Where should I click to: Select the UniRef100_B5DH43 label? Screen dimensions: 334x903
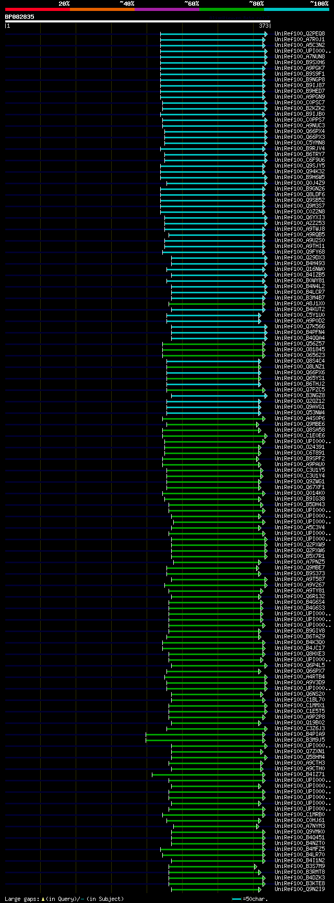300,505
